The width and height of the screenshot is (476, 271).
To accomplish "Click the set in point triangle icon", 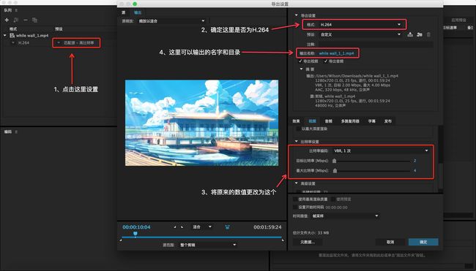I will click(175, 226).
